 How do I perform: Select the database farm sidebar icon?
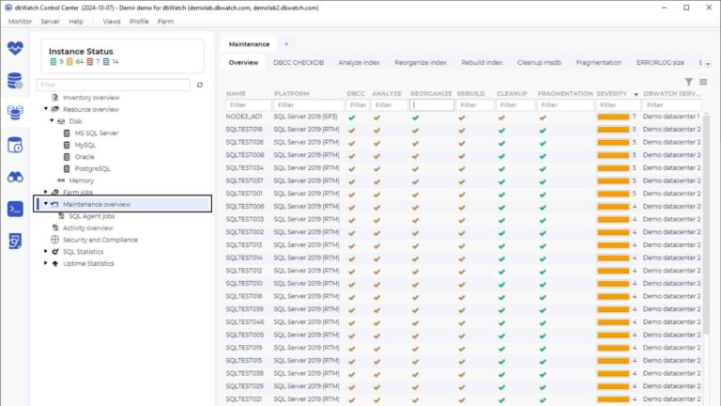(15, 113)
